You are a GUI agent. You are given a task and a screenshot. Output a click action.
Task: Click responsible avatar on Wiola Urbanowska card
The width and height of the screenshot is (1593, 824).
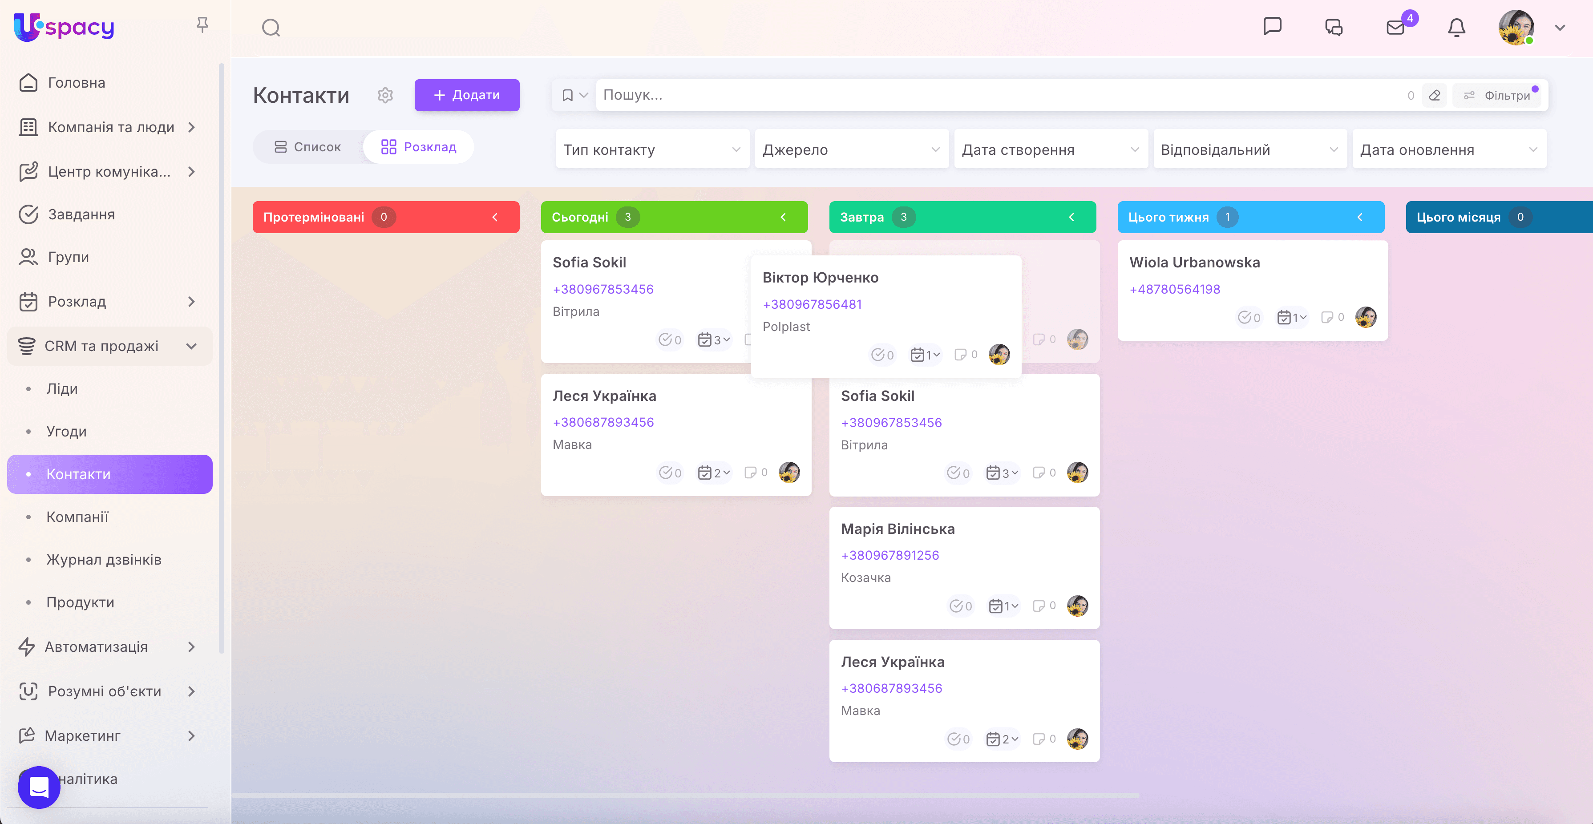(x=1366, y=317)
